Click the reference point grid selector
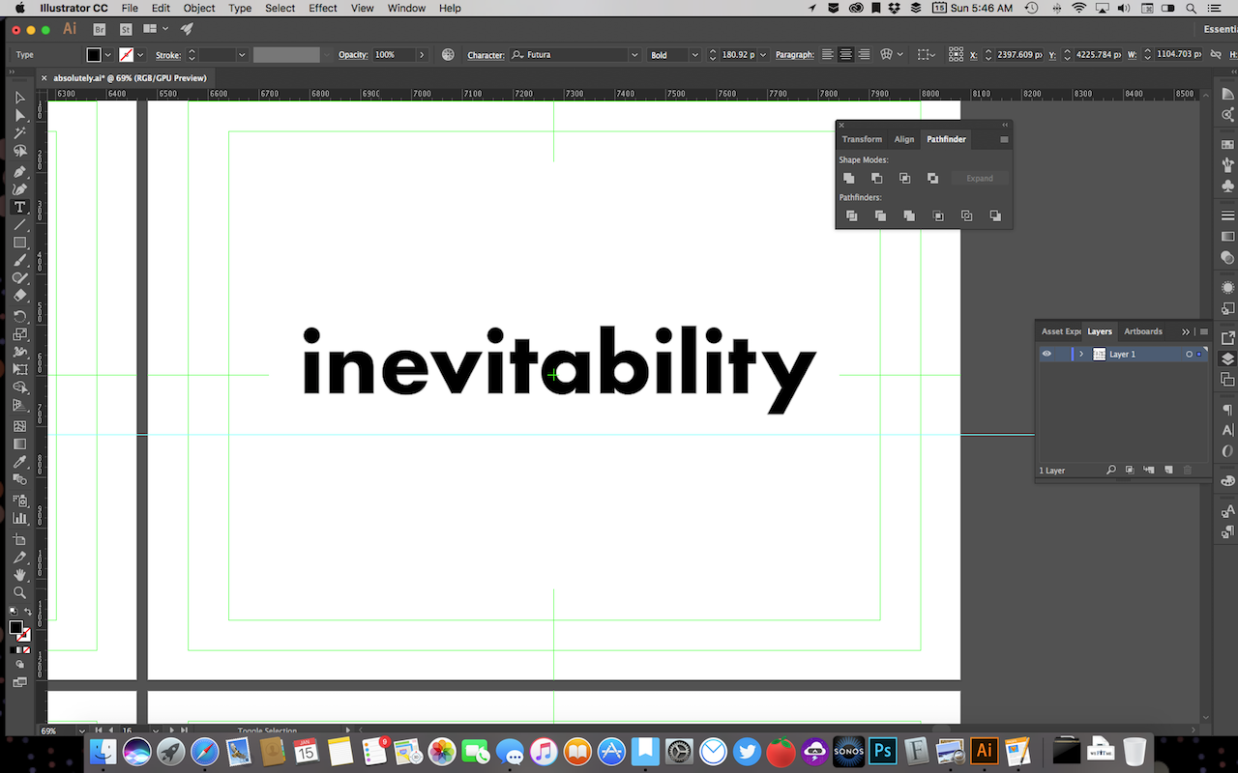Viewport: 1238px width, 773px height. pyautogui.click(x=956, y=55)
